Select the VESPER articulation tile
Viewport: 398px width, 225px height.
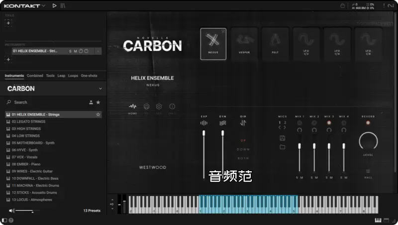point(244,44)
